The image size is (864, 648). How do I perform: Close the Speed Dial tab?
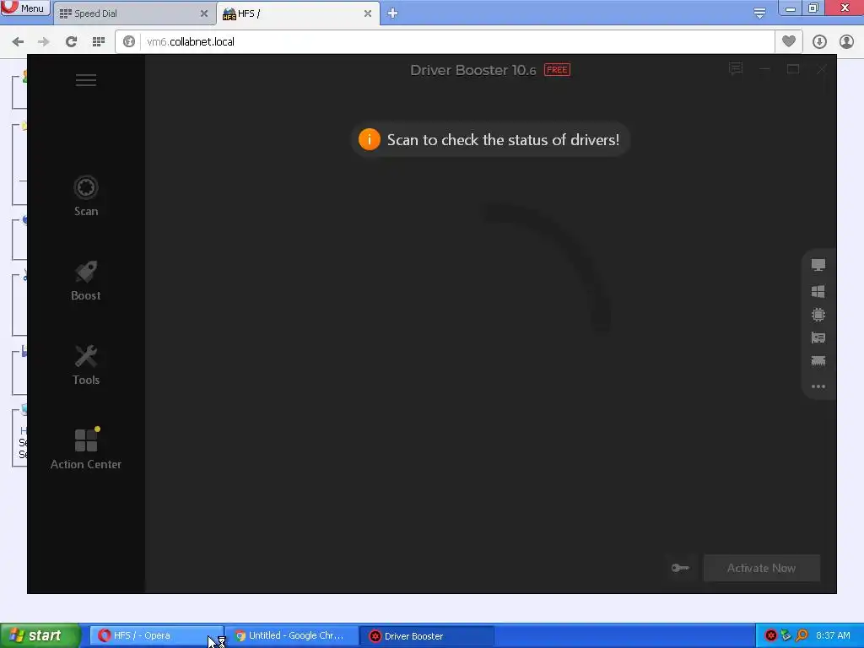coord(204,13)
